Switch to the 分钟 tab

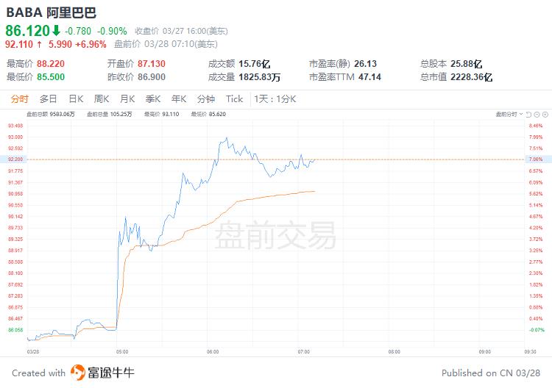click(x=206, y=98)
